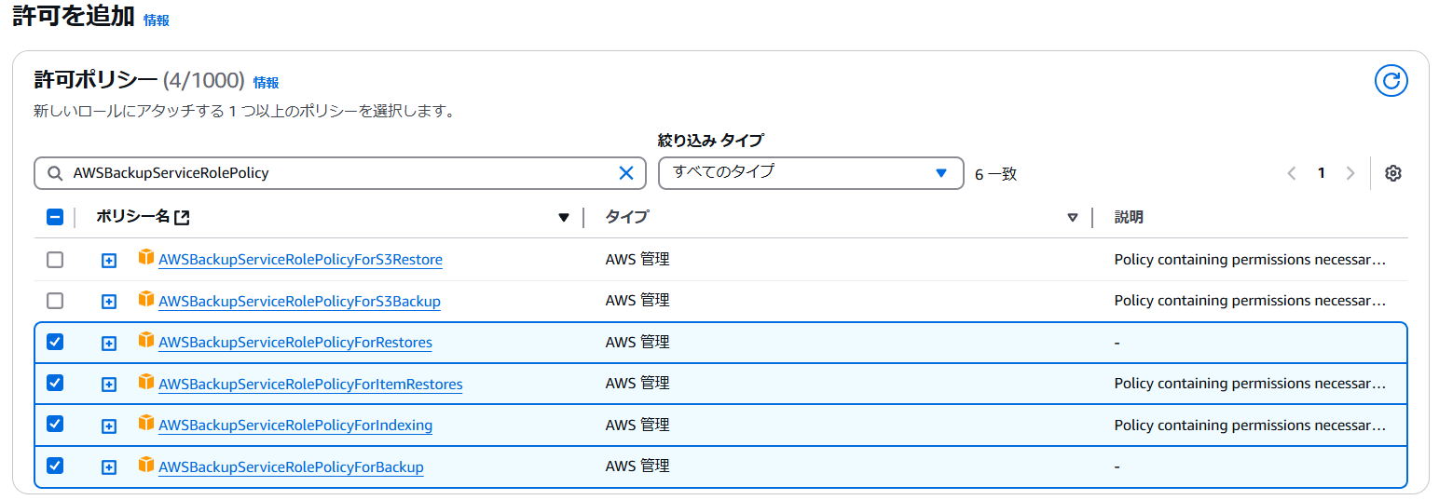Open the AWSBackupServiceRolePolicyForBackup link
1439x500 pixels.
pyautogui.click(x=291, y=466)
